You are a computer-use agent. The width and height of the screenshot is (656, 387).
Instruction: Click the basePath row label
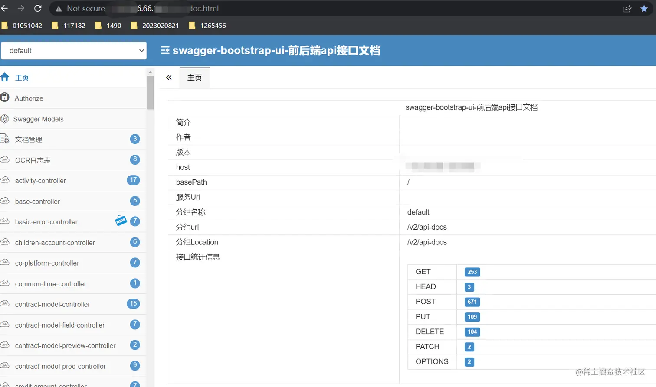tap(191, 182)
